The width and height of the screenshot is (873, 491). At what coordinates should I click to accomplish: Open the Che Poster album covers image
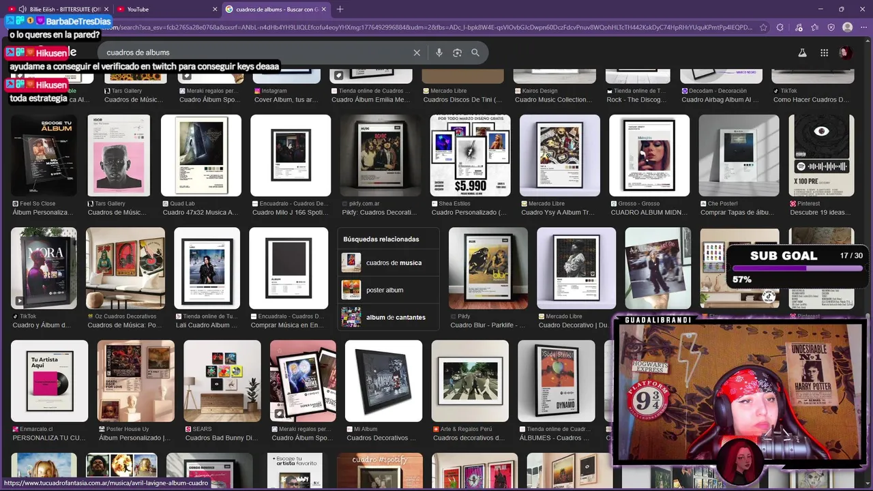739,155
